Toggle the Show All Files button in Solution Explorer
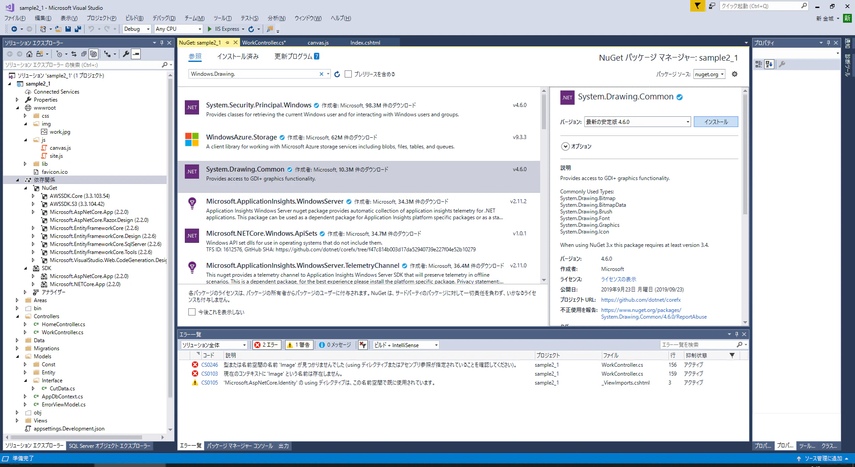855x467 pixels. tap(94, 54)
